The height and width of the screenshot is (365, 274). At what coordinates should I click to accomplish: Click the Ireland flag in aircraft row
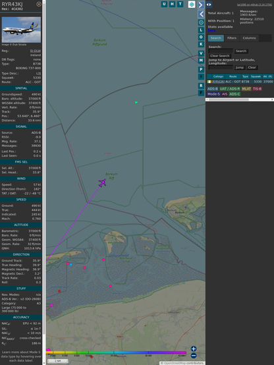tap(209, 82)
